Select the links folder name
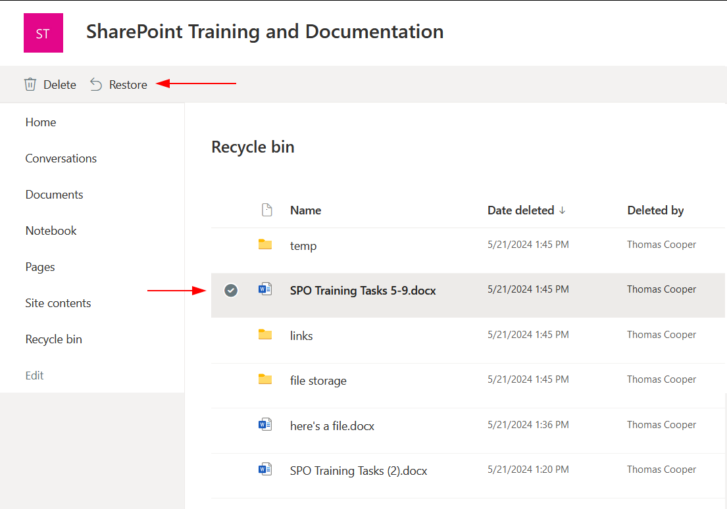727x509 pixels. (301, 335)
